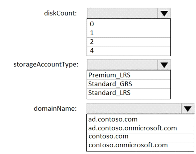Image resolution: width=196 pixels, height=154 pixels.
Task: Click the domainName label
Action: click(x=55, y=108)
